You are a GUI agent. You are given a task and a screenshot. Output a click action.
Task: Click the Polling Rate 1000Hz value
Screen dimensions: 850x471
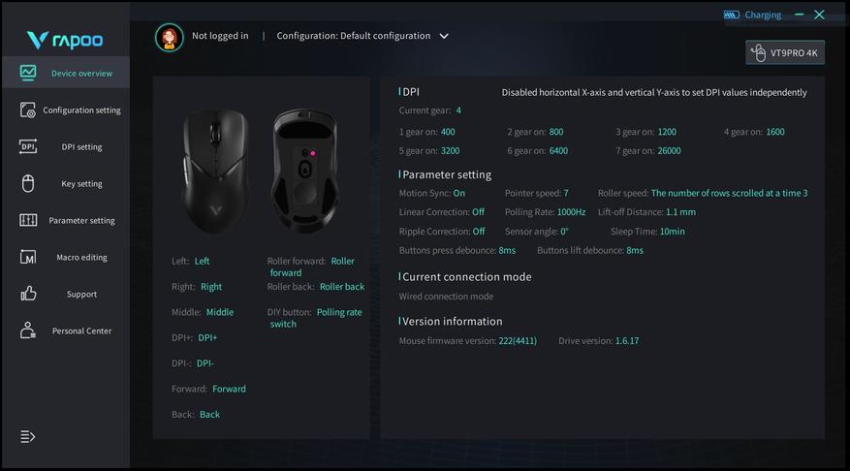(x=571, y=212)
